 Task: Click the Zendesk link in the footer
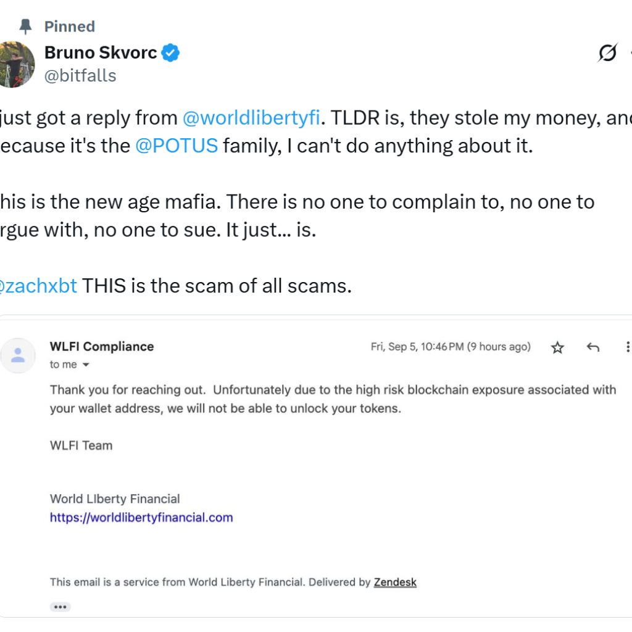395,582
